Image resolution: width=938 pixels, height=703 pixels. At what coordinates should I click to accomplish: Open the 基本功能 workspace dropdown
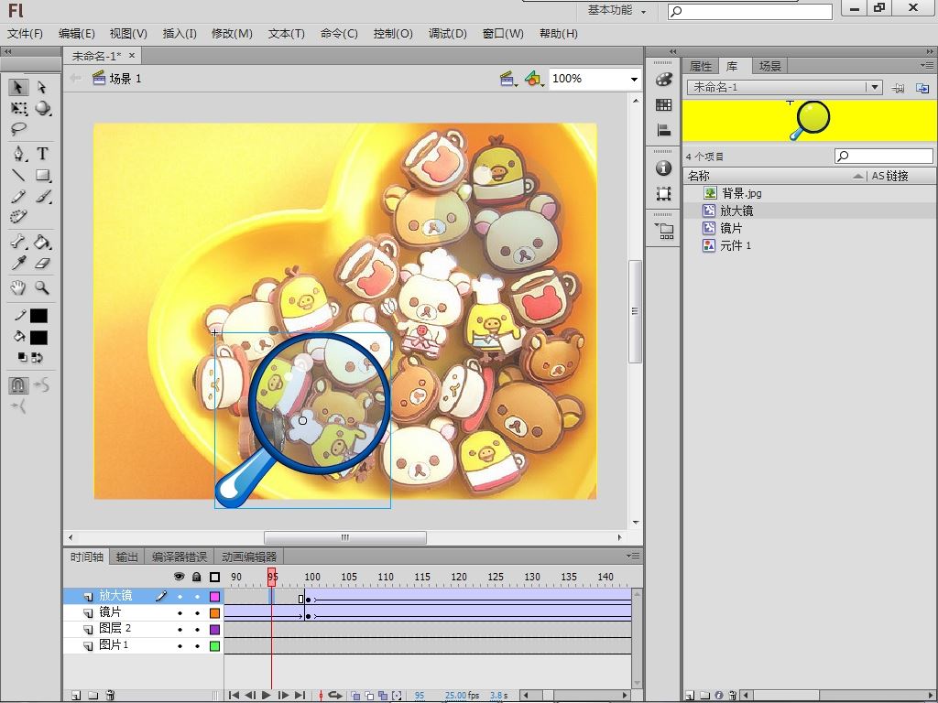616,10
